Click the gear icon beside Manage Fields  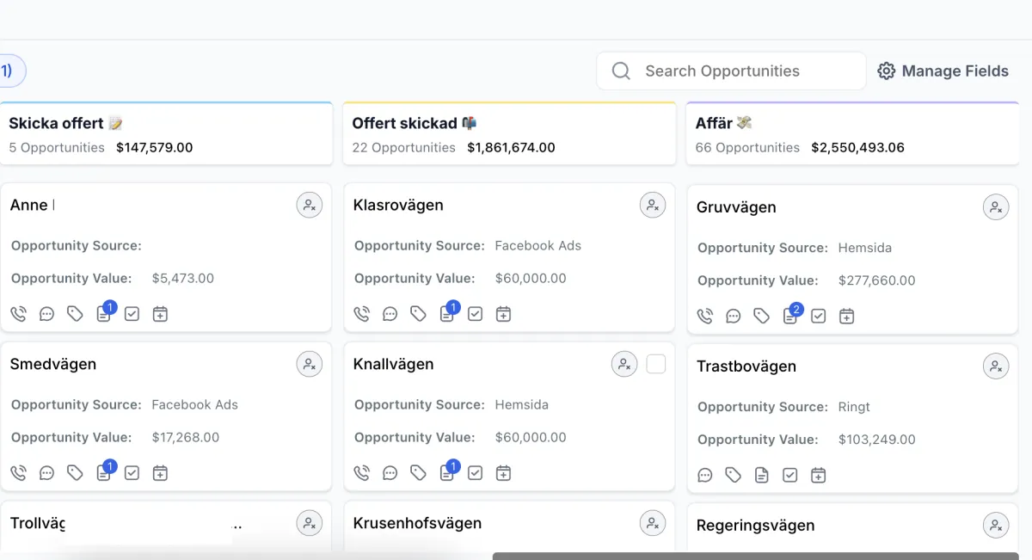[887, 71]
